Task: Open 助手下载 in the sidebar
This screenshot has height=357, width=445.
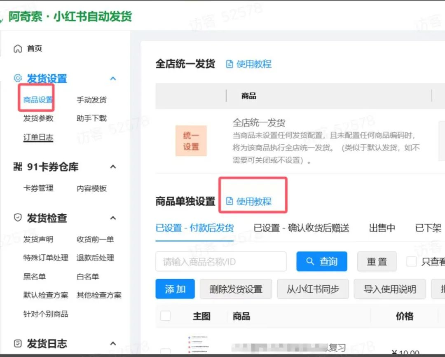Action: click(x=91, y=118)
